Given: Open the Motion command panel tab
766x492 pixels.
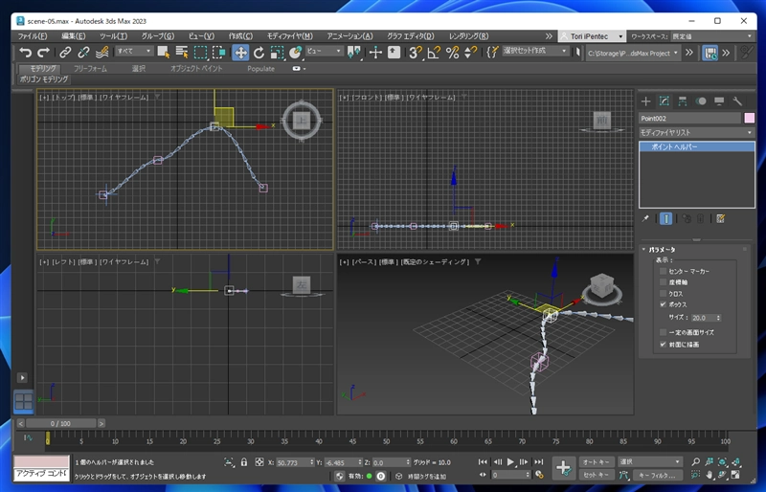Looking at the screenshot, I should (x=701, y=101).
